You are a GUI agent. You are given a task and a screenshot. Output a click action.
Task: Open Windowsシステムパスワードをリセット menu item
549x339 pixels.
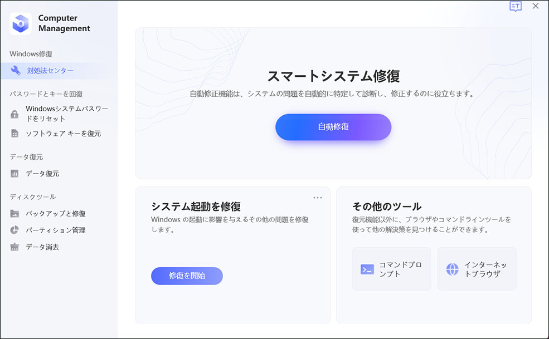click(x=67, y=114)
